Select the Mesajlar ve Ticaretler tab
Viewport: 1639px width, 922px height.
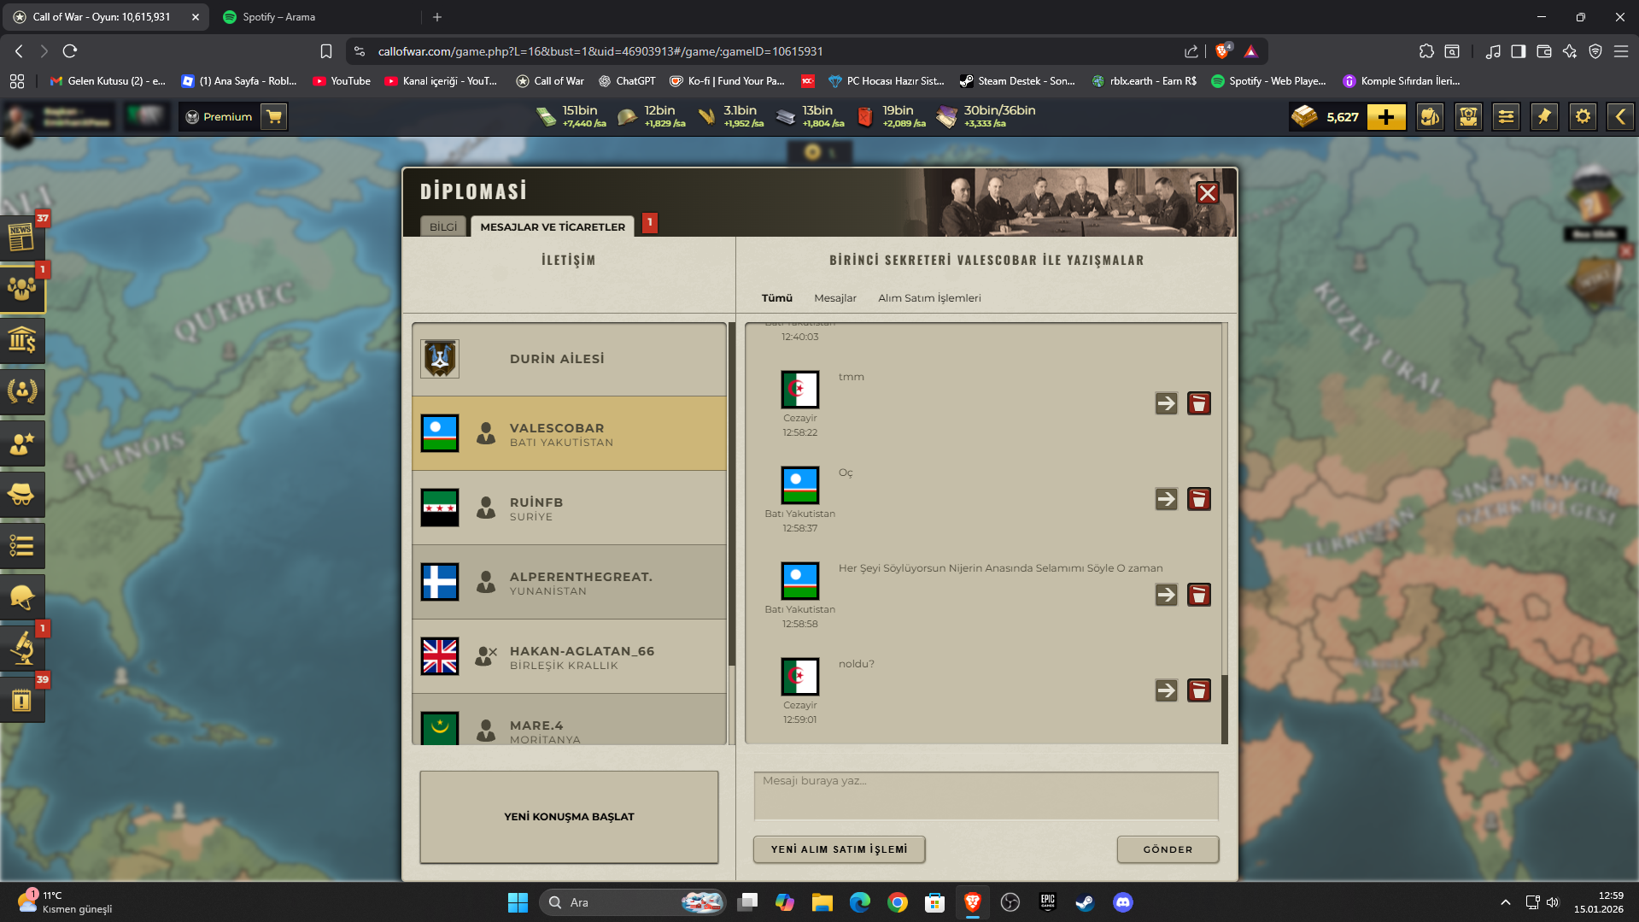(x=553, y=226)
